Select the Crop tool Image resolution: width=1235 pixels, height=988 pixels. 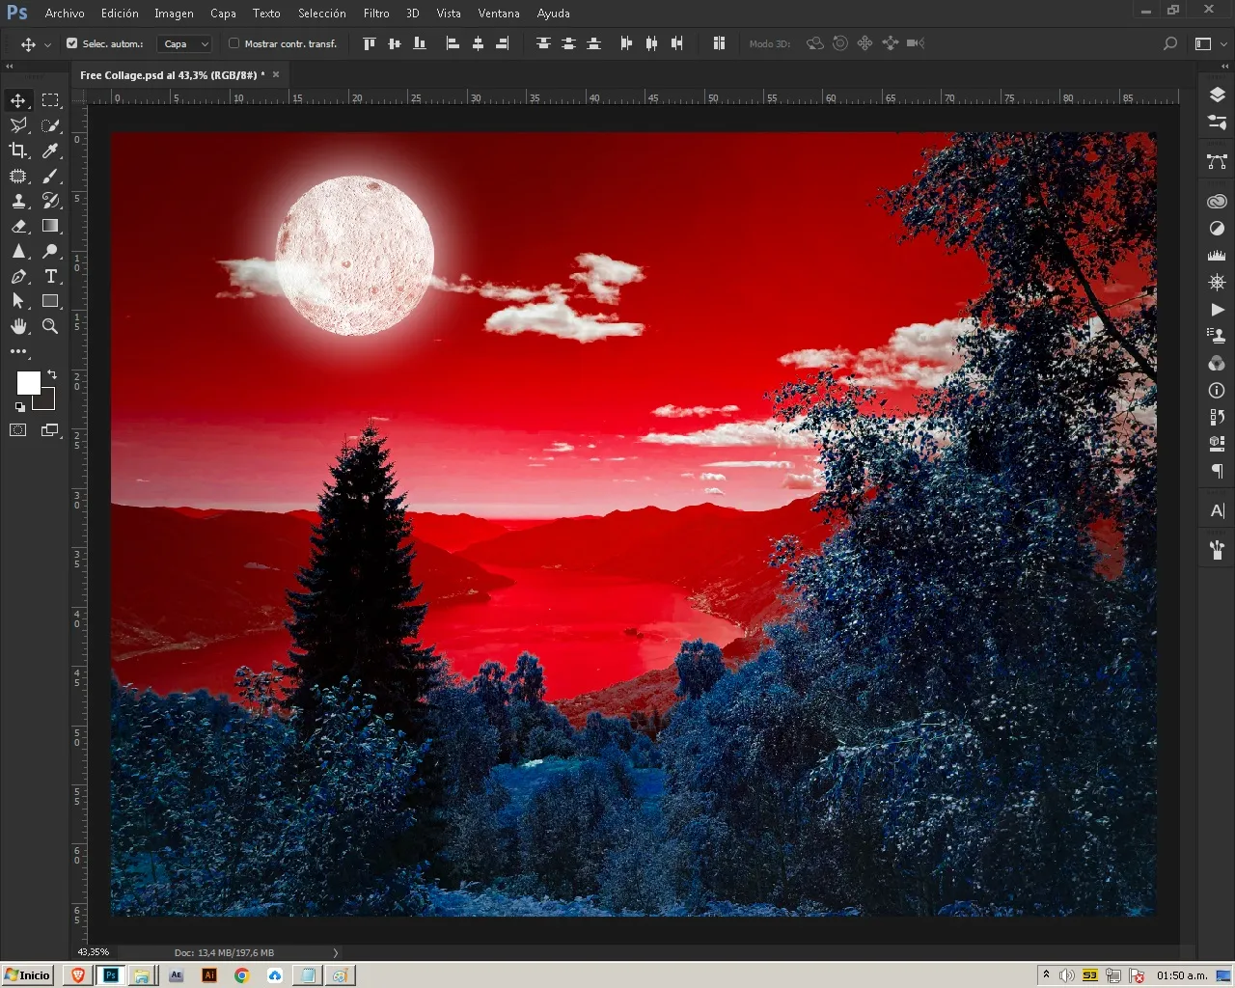point(18,151)
